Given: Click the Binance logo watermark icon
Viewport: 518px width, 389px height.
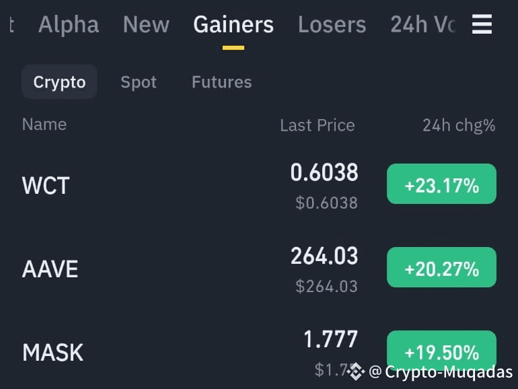Looking at the screenshot, I should (x=355, y=372).
